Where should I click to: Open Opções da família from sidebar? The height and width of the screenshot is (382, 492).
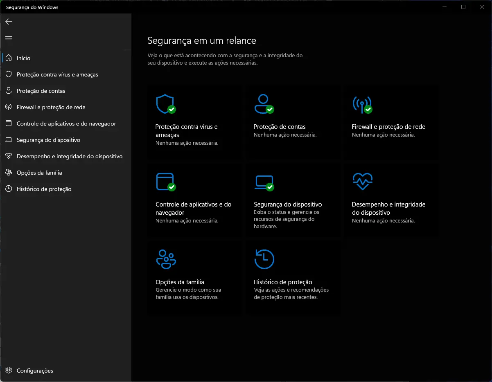click(x=39, y=173)
